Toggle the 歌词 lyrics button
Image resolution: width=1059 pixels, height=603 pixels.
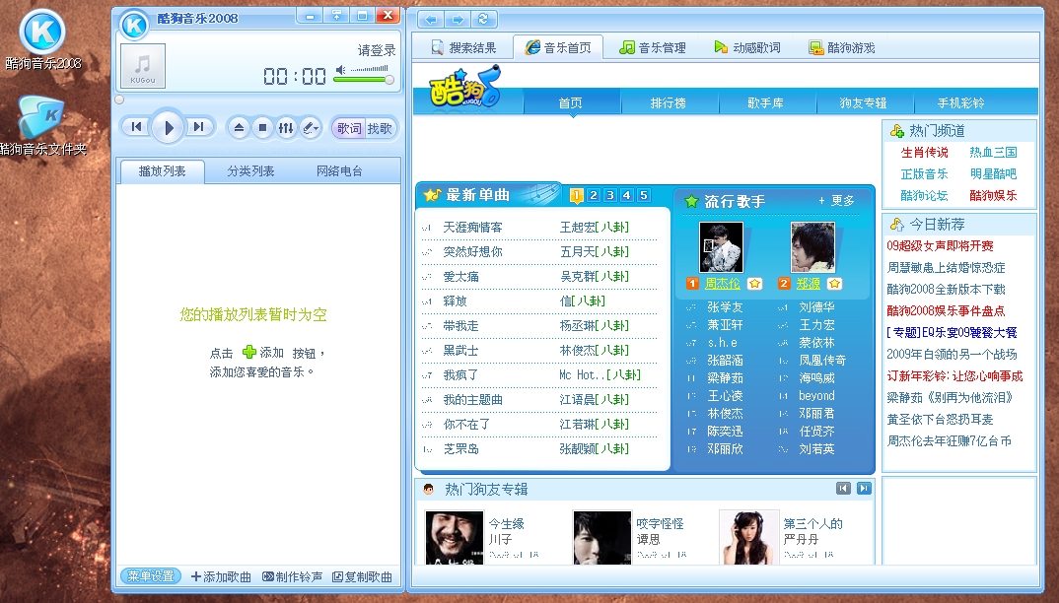(x=348, y=128)
